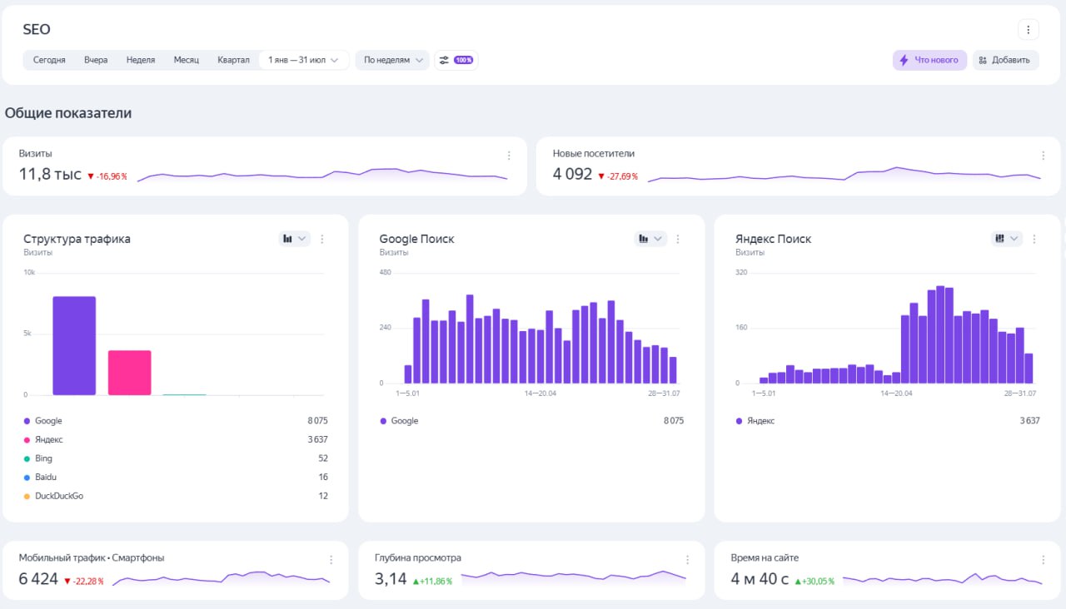Open the Глубина просмотра widget options menu
Screen dimensions: 1066x609
point(687,560)
